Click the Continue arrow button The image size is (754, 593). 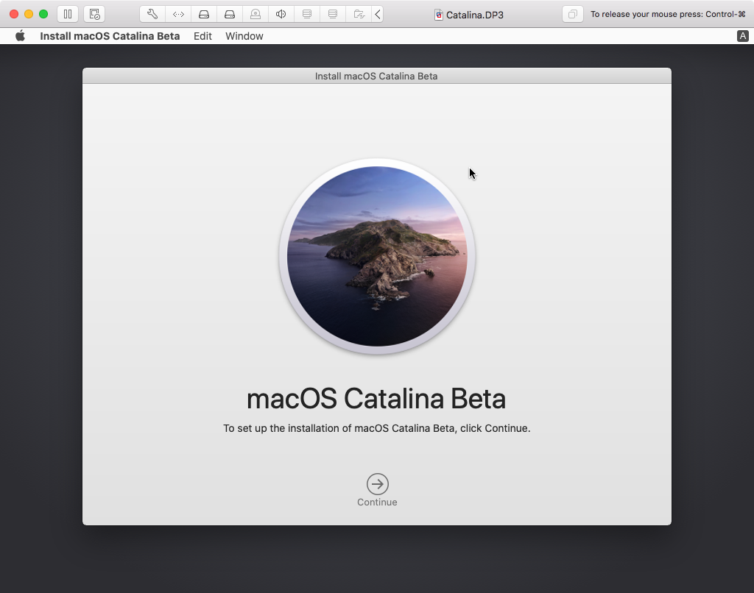click(378, 484)
